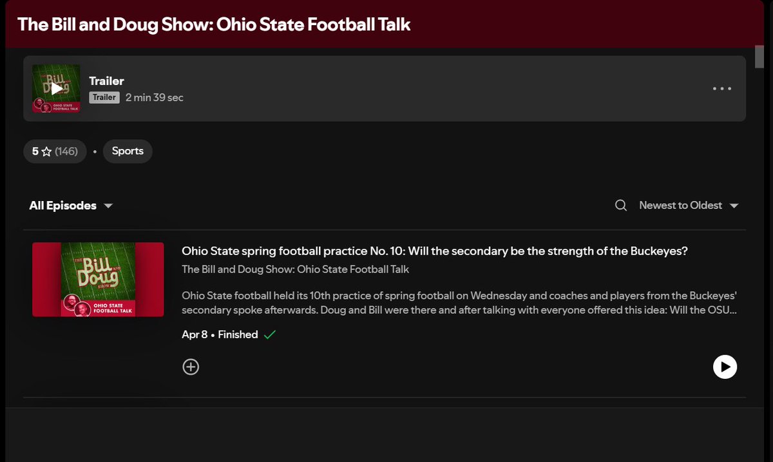Click the green Finished checkmark icon
The height and width of the screenshot is (462, 773).
(270, 334)
